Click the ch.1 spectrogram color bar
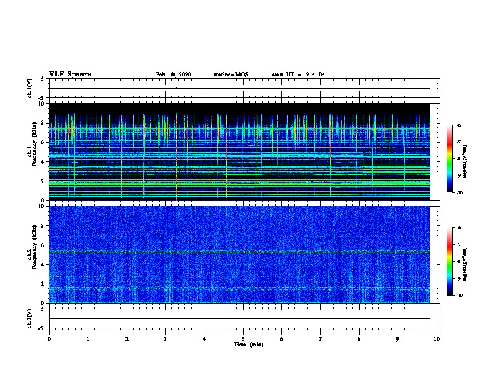Screen dimensions: 492x380 (x=450, y=159)
